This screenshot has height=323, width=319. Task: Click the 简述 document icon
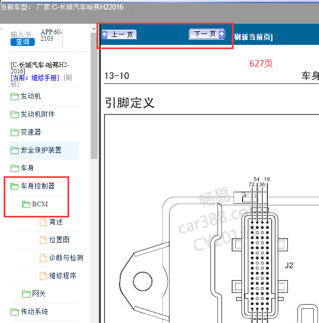click(43, 222)
